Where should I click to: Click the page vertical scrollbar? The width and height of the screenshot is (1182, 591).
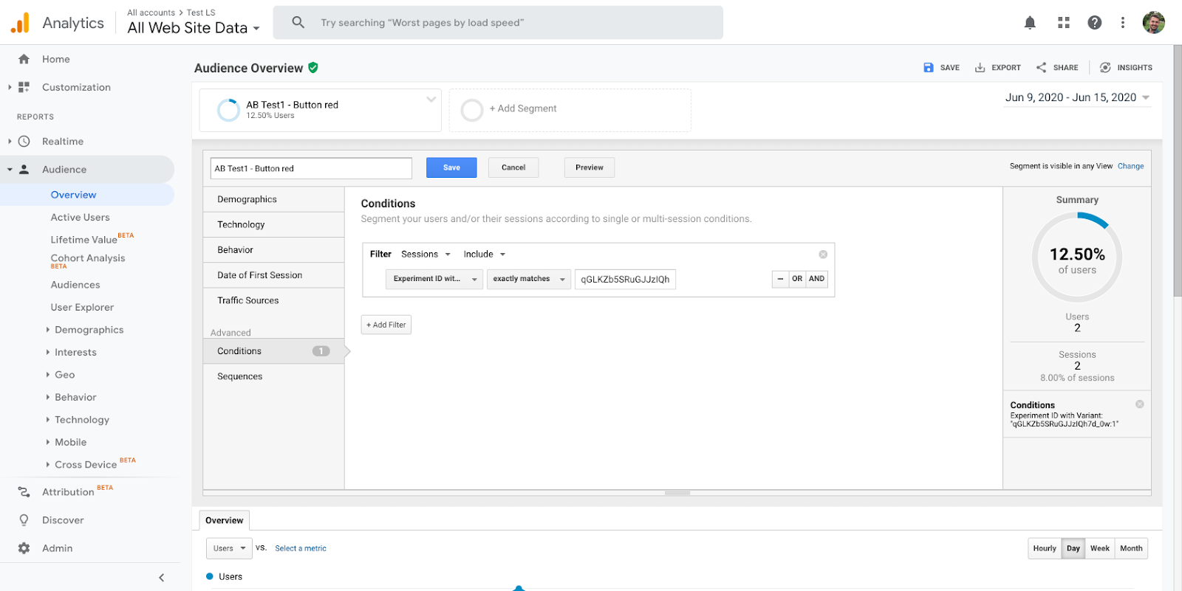1178,171
